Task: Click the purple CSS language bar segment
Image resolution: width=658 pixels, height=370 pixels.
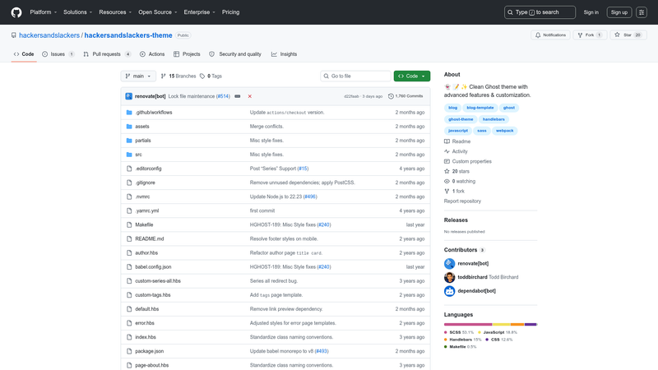Action: [531, 324]
